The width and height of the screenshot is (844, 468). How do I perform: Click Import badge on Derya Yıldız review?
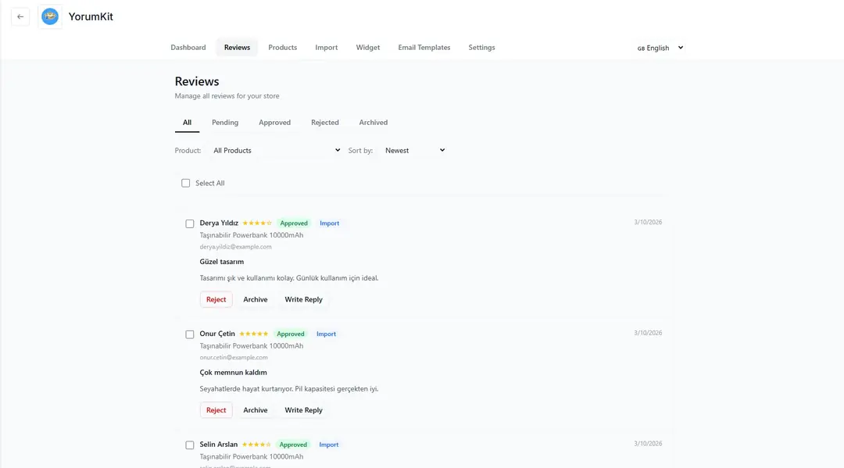coord(329,223)
